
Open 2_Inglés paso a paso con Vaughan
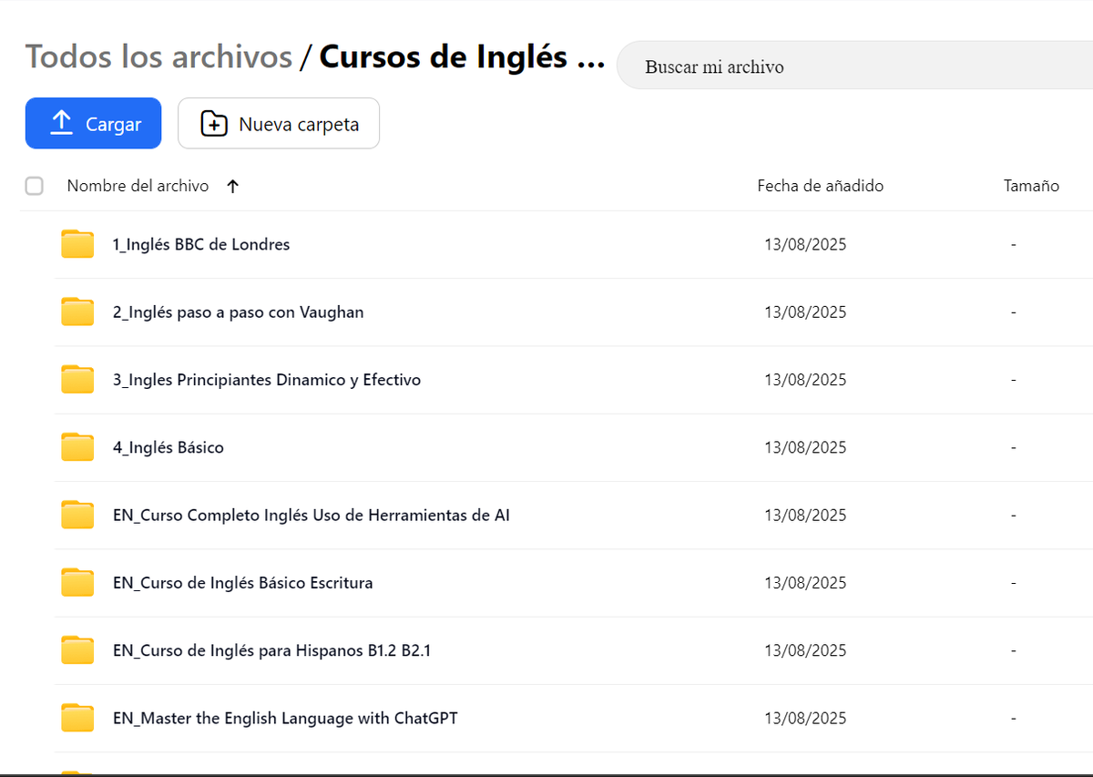(238, 312)
